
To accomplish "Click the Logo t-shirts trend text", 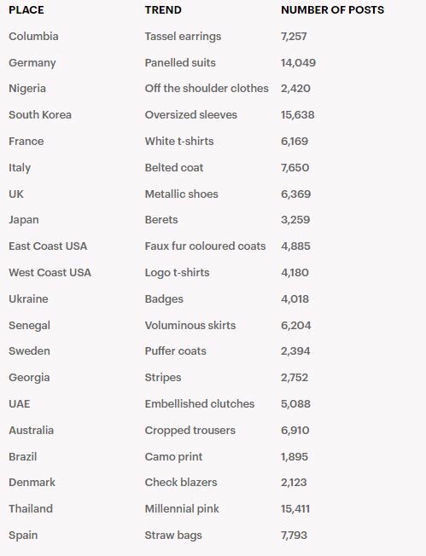I will [x=178, y=273].
